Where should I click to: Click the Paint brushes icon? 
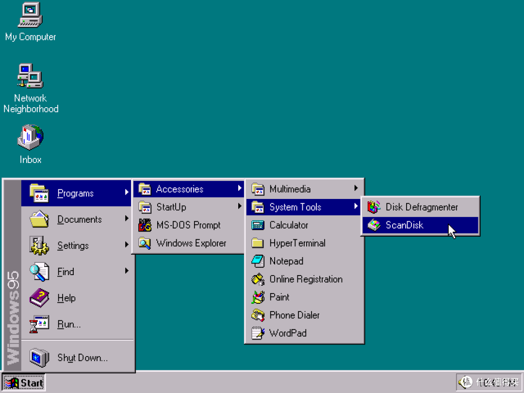(x=258, y=297)
